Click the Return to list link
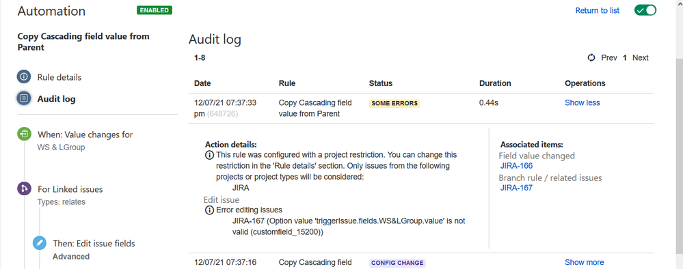 pos(597,10)
